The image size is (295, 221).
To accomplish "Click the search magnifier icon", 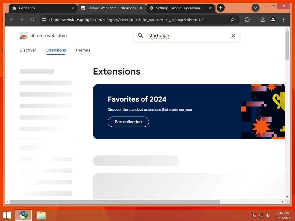I will pyautogui.click(x=140, y=35).
